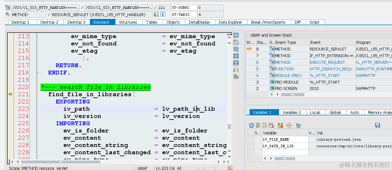Click the new tool icon beside editor
The image size is (392, 170).
point(236,42)
